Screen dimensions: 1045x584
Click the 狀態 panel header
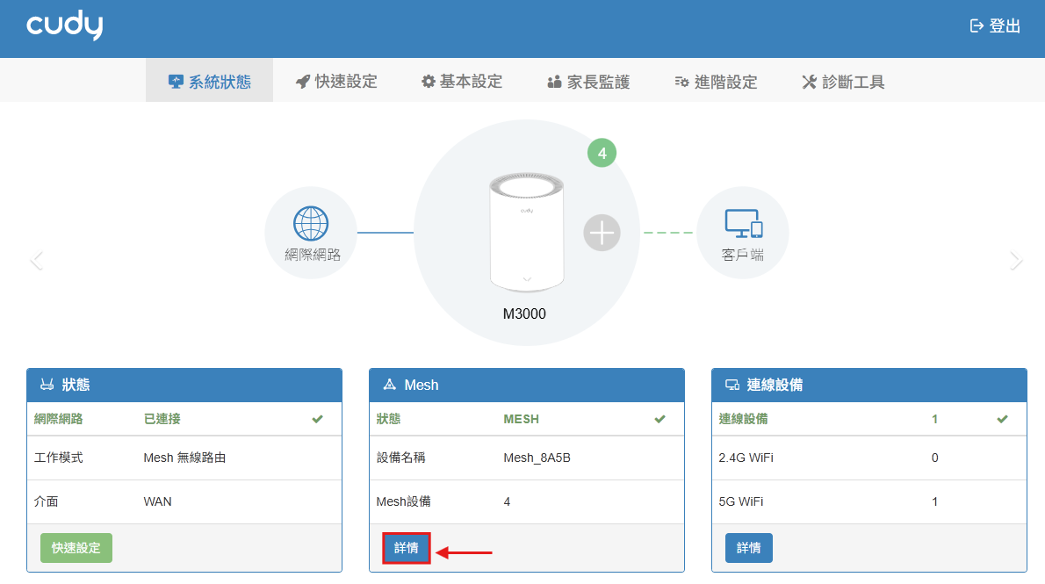(184, 385)
